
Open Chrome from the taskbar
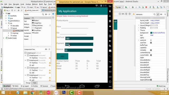32,92
